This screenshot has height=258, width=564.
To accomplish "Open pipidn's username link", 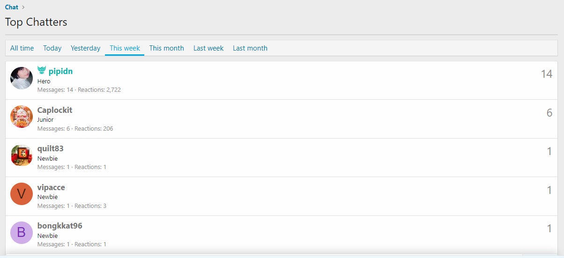I will click(x=60, y=72).
